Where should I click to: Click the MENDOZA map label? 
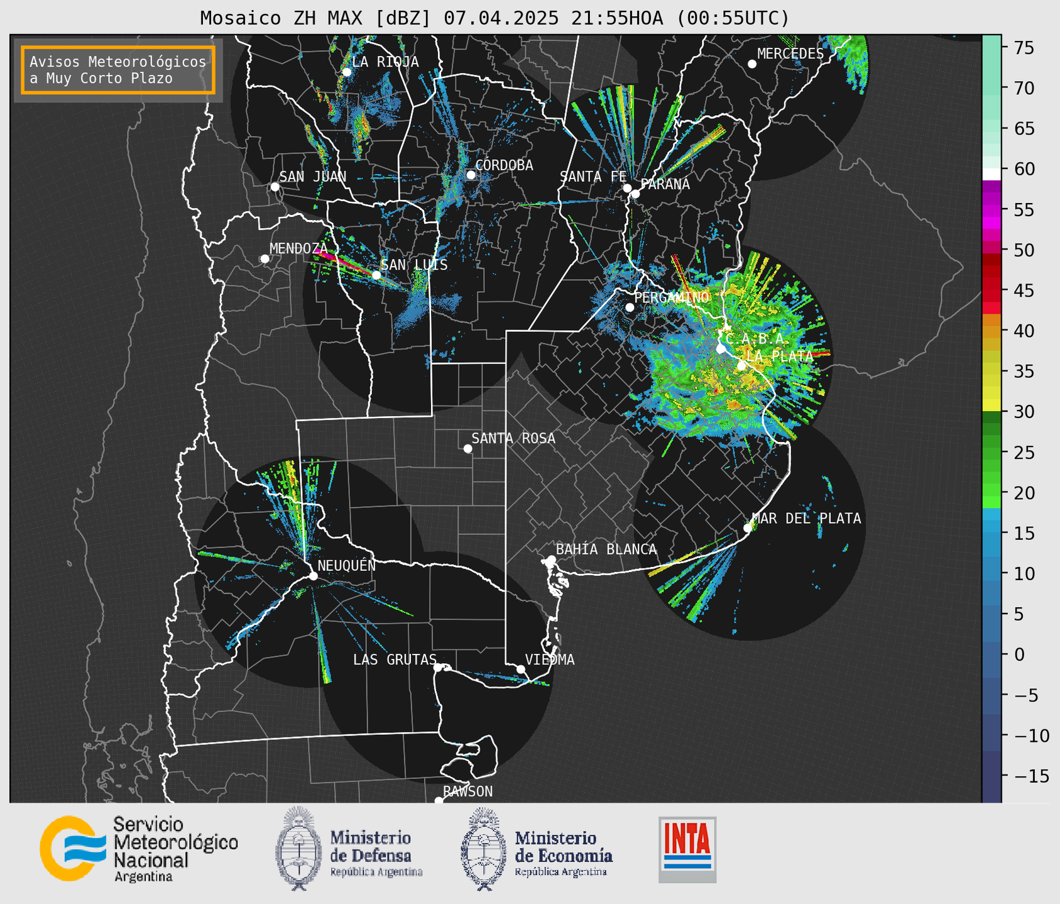tap(298, 248)
